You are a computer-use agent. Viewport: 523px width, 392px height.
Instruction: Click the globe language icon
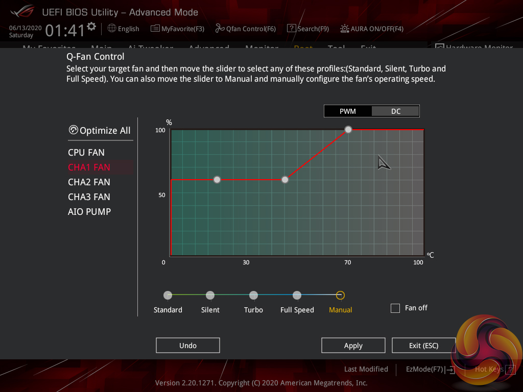(x=112, y=29)
